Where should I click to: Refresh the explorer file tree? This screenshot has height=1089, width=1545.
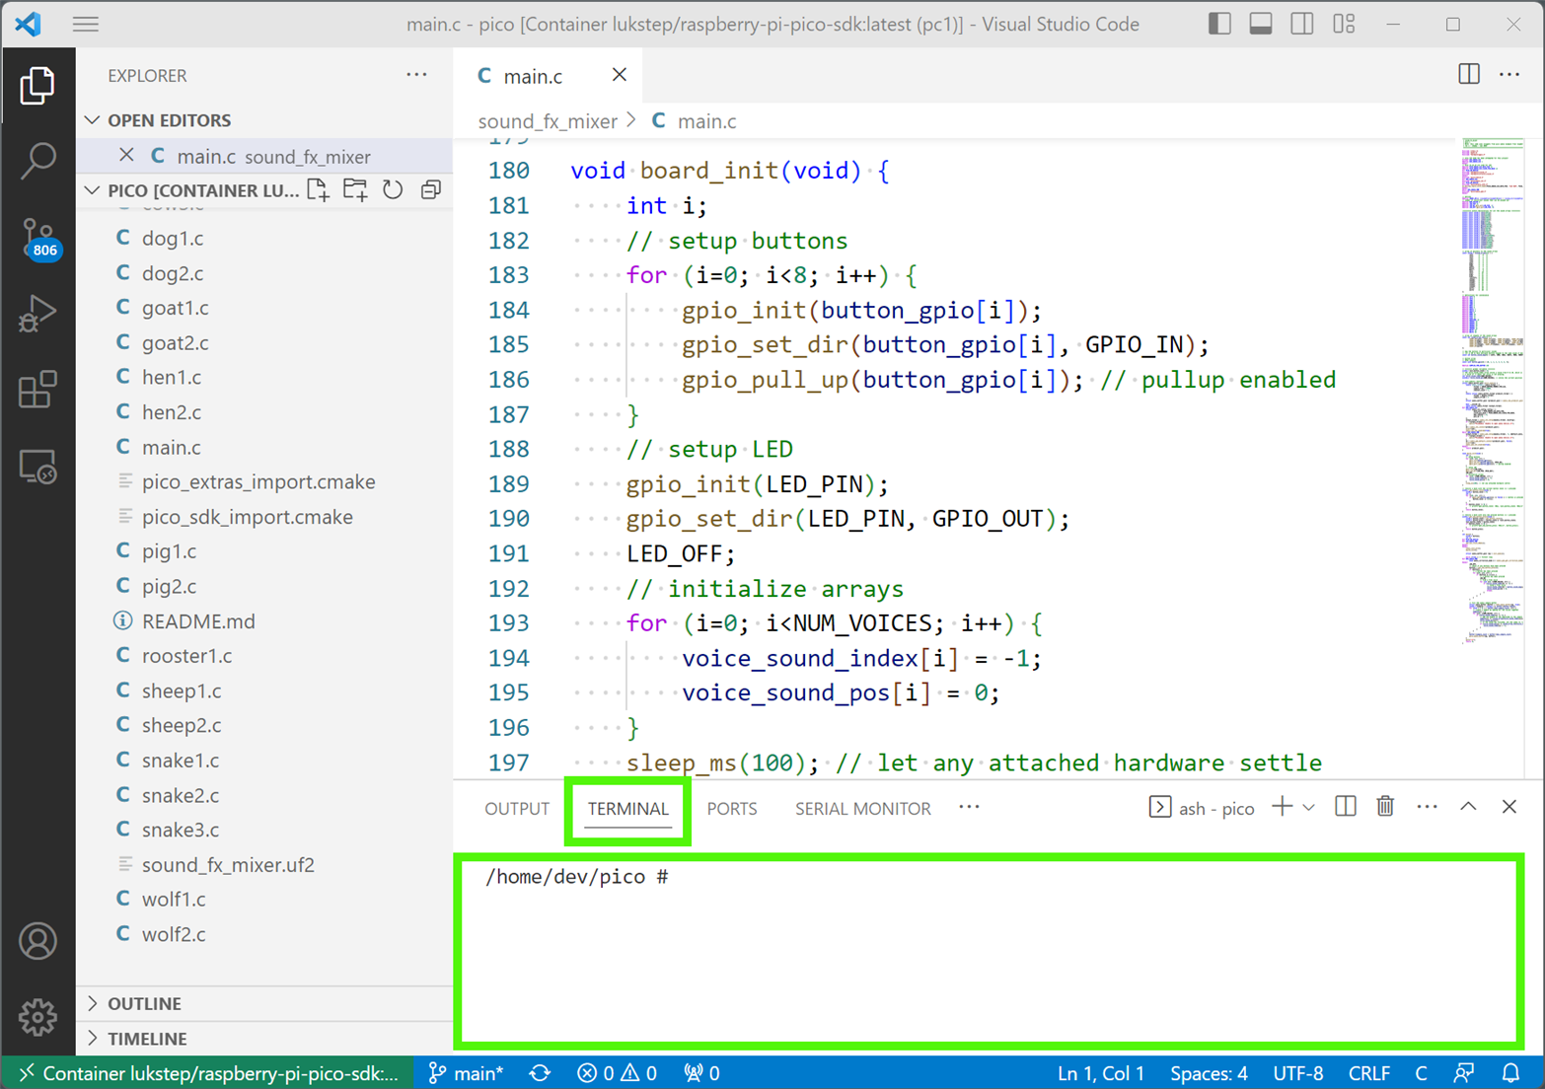393,189
